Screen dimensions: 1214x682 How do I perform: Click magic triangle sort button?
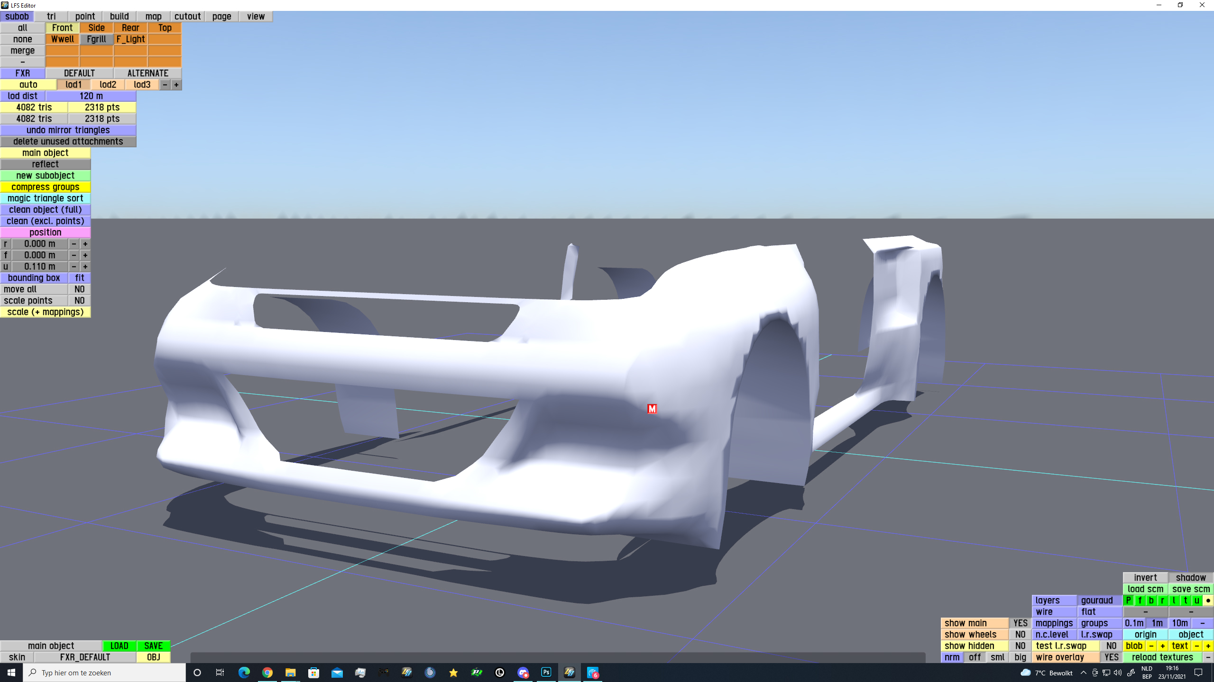click(x=45, y=198)
